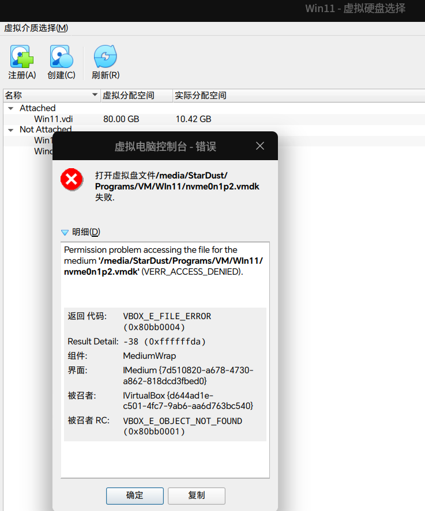Click the IMedium interface GUID value
425x511 pixels.
pos(188,376)
